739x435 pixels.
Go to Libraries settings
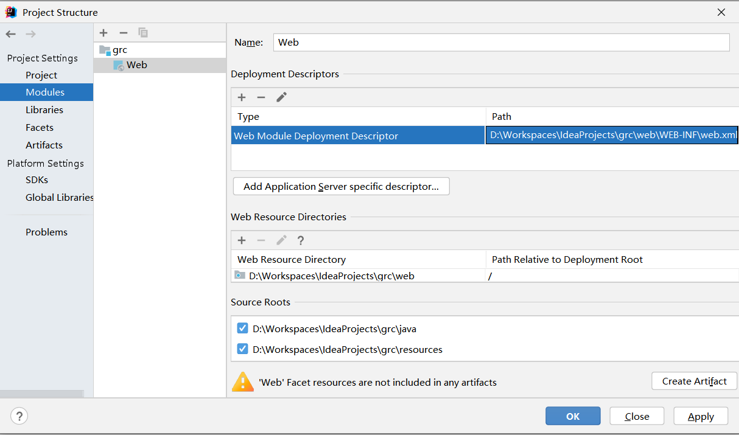44,110
